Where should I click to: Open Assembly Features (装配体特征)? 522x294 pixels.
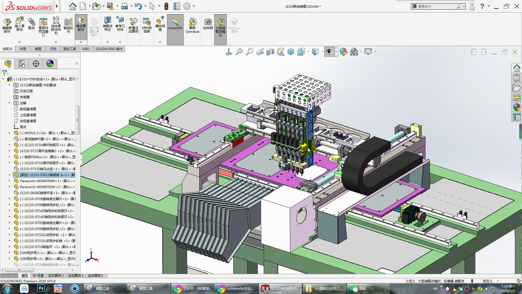108,24
